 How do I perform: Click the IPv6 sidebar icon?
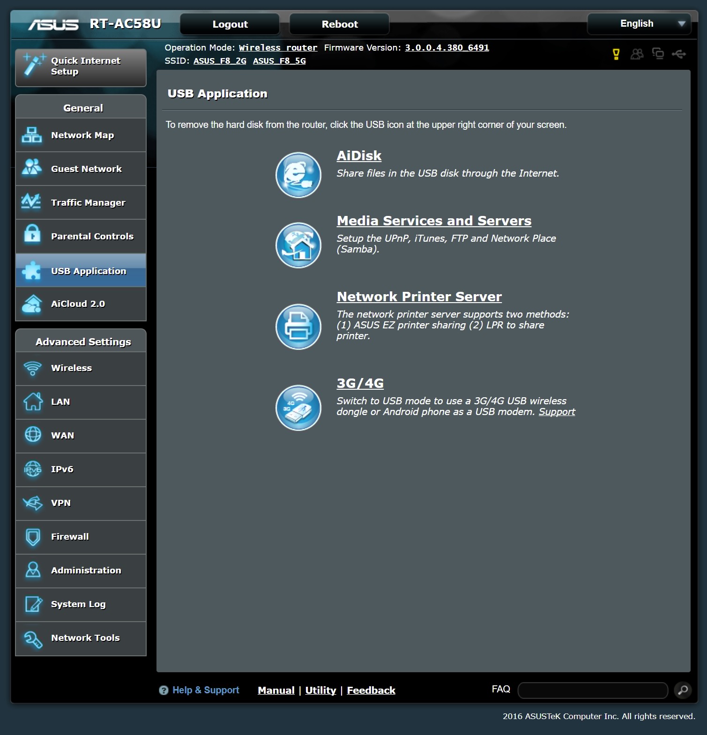tap(33, 468)
